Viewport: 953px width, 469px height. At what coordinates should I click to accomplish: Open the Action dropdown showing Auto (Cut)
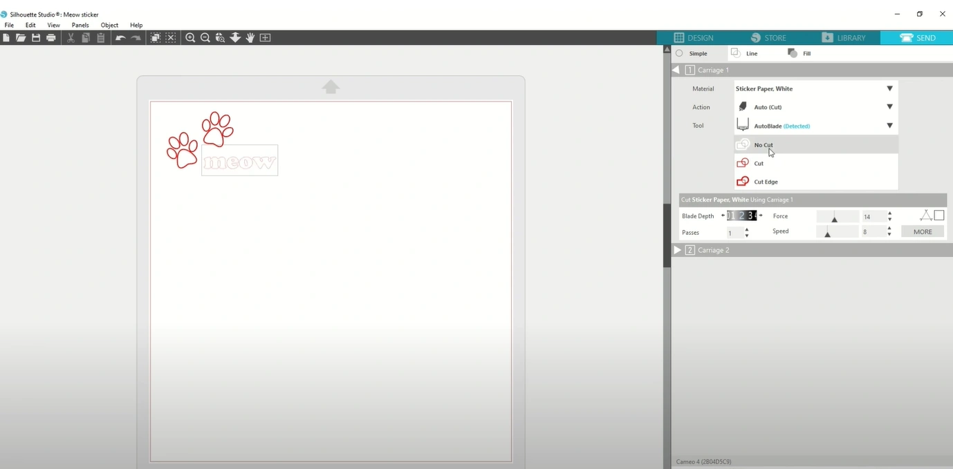tap(889, 107)
